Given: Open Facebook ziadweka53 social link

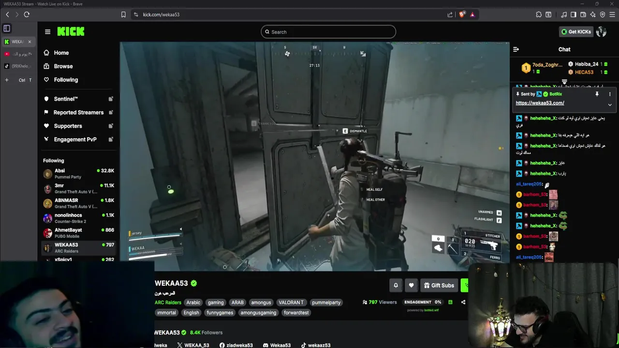Looking at the screenshot, I should (x=236, y=345).
